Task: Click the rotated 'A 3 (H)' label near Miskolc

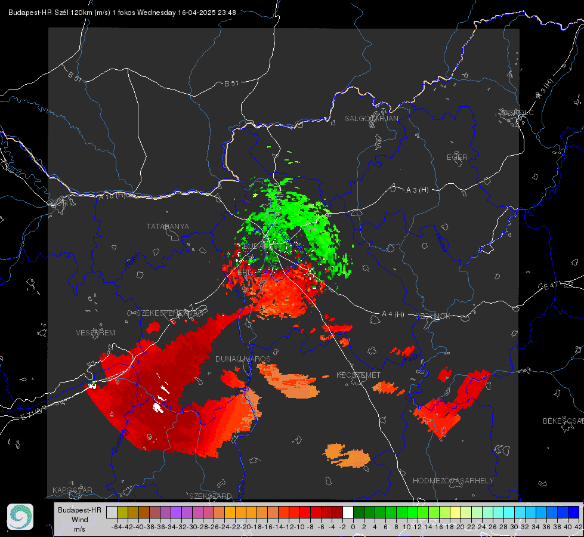Action: point(545,89)
